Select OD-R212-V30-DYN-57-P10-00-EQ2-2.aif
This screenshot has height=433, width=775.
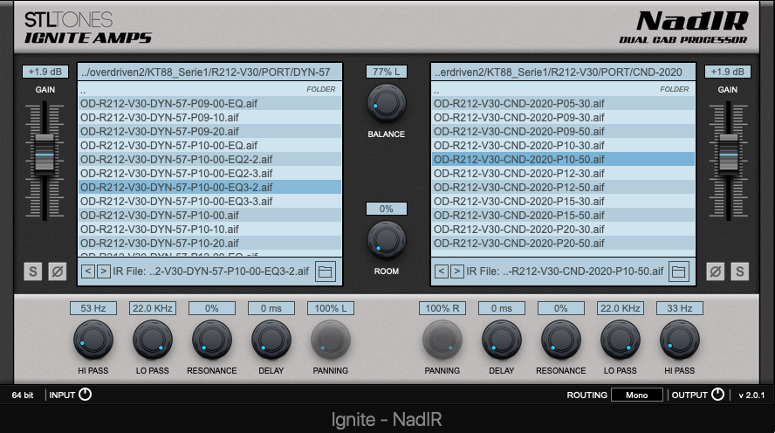[x=209, y=159]
